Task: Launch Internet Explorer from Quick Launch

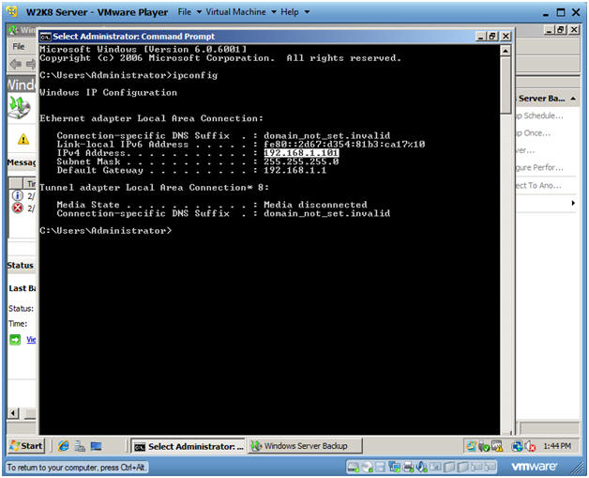Action: (64, 446)
